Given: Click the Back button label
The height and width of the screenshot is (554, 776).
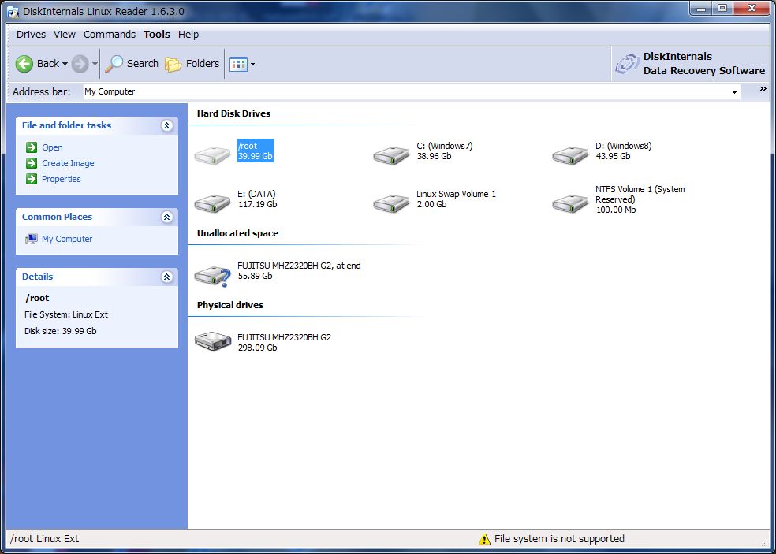Looking at the screenshot, I should coord(48,64).
